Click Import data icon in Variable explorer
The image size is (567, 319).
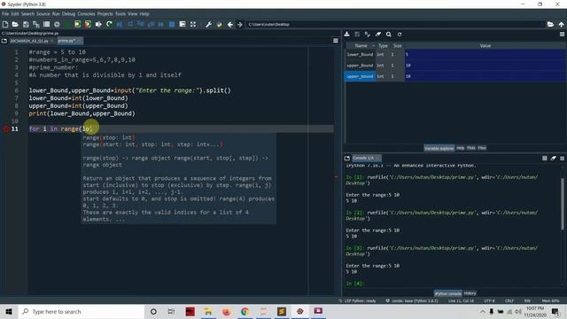click(346, 34)
